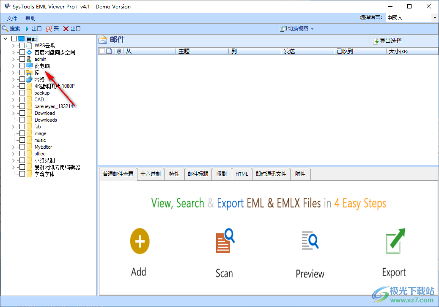This screenshot has height=307, width=439.
Task: Select the admin item in the tree
Action: tap(40, 59)
